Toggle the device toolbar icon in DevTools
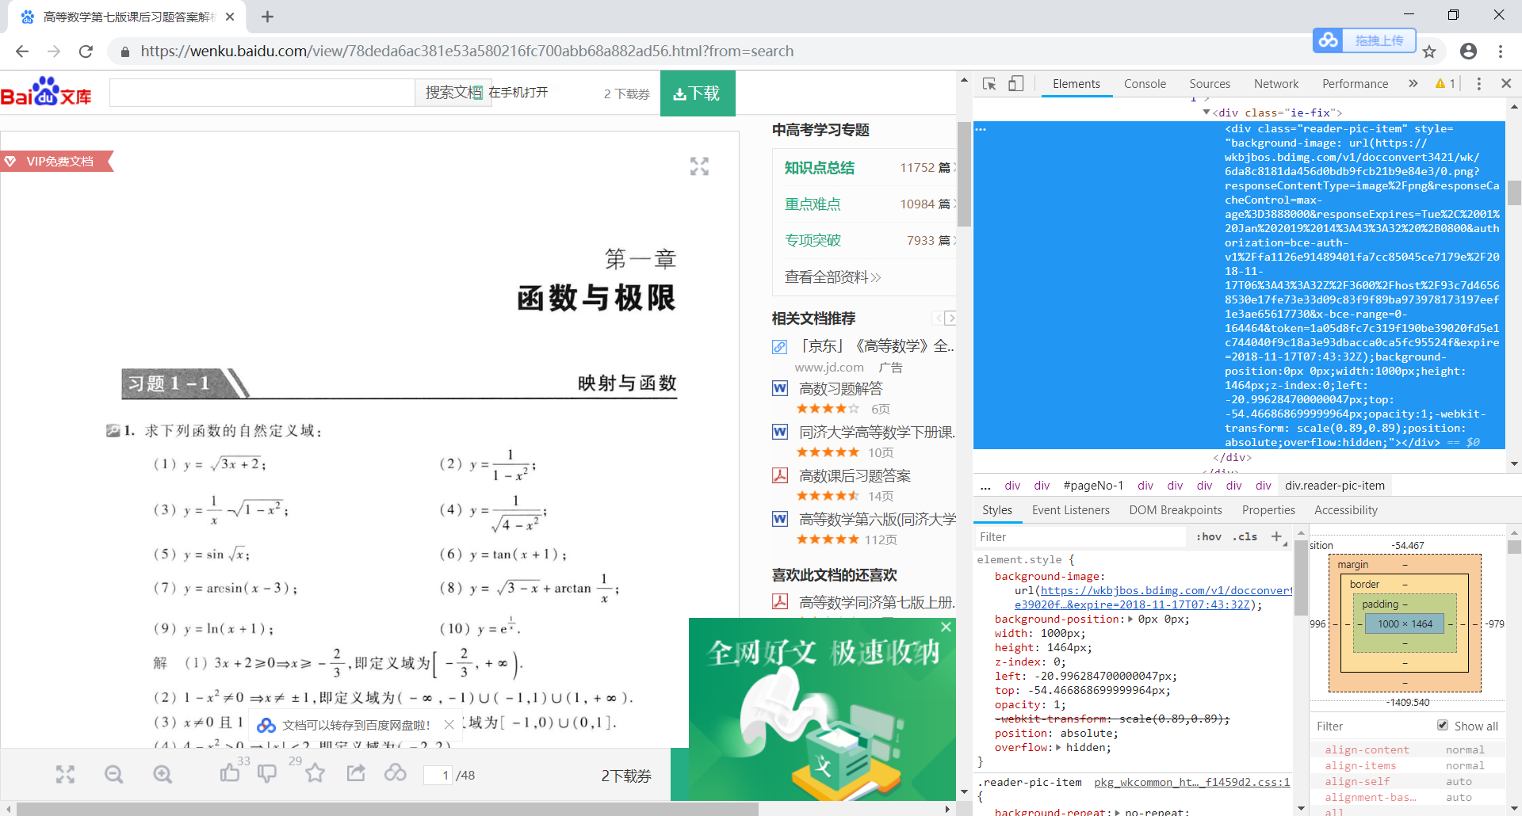 (x=1016, y=84)
